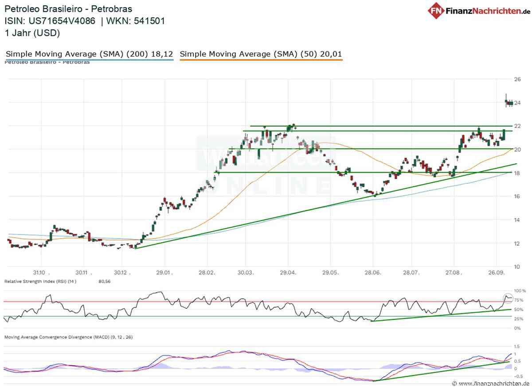
Task: Click the 29.04. date axis label
Action: point(288,273)
